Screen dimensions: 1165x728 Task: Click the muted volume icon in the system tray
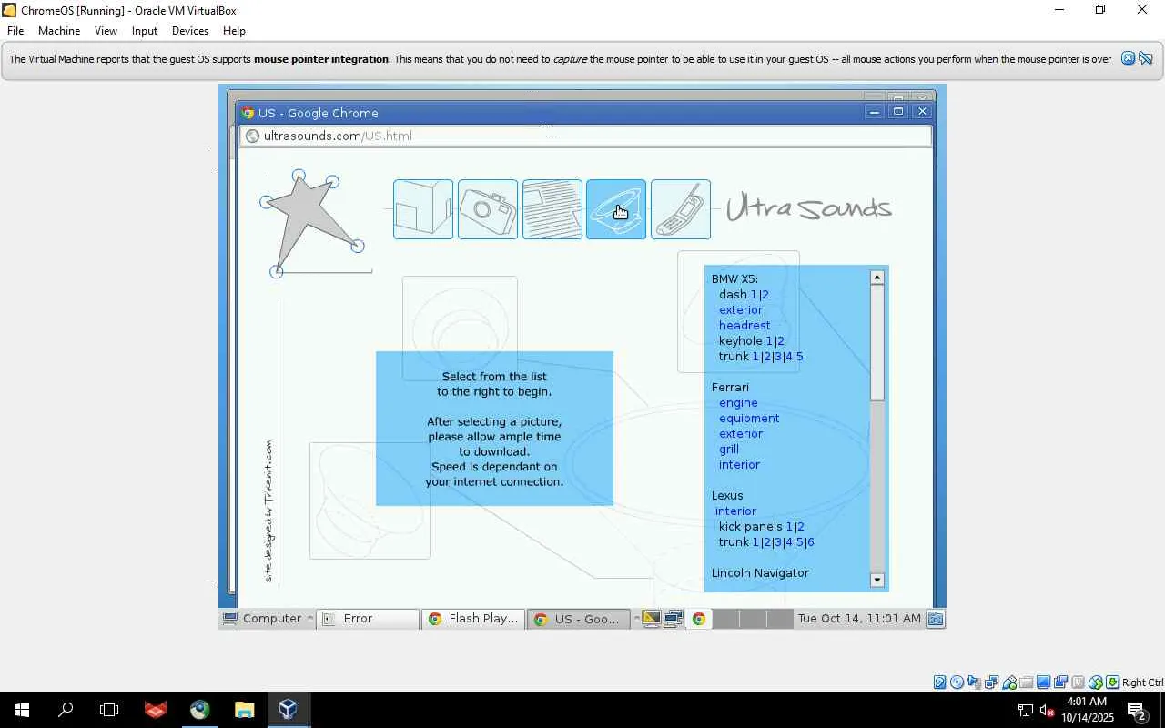click(x=1047, y=711)
